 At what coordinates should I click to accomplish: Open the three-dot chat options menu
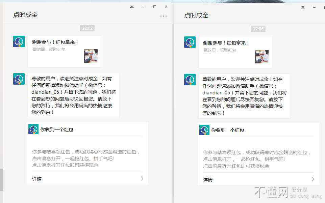164,16
